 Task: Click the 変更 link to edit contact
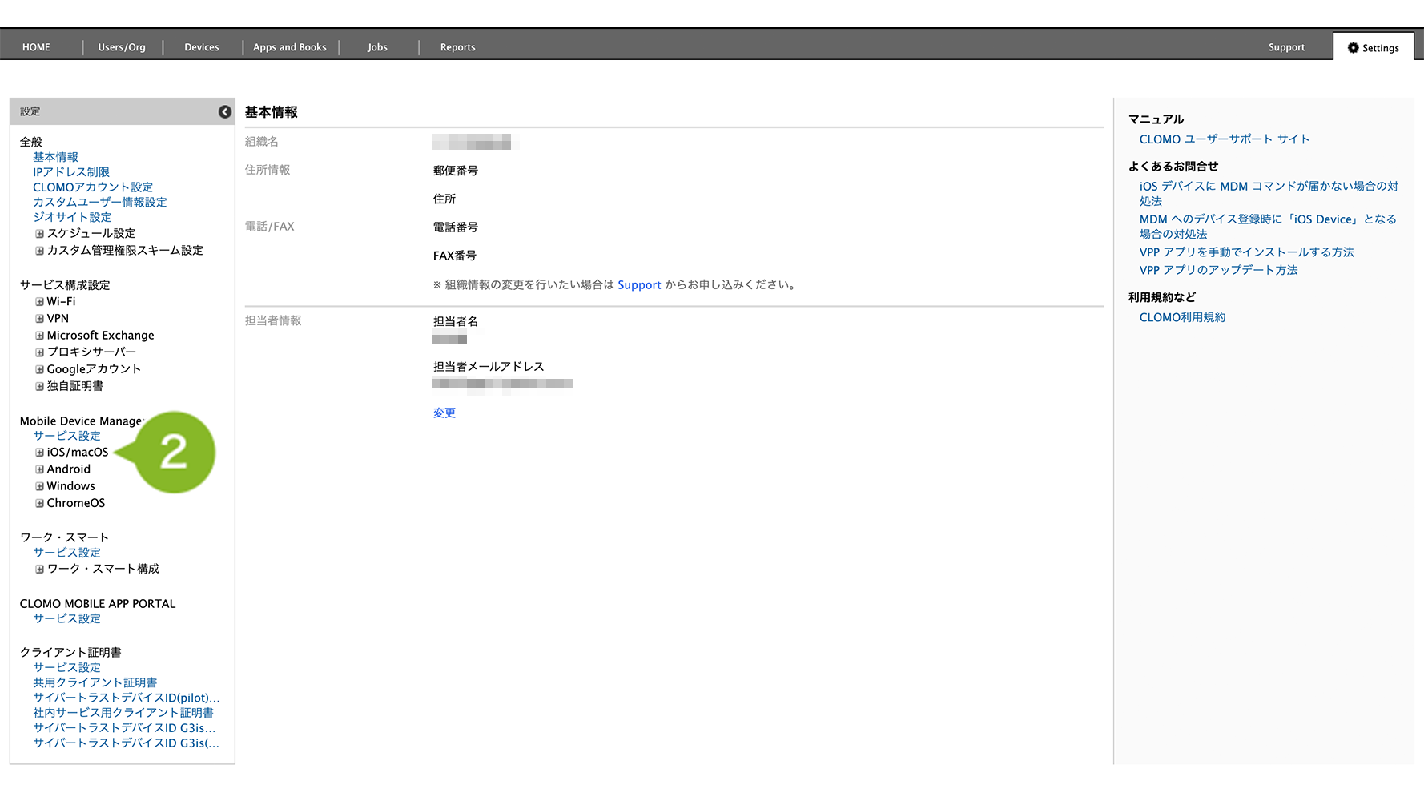coord(444,413)
